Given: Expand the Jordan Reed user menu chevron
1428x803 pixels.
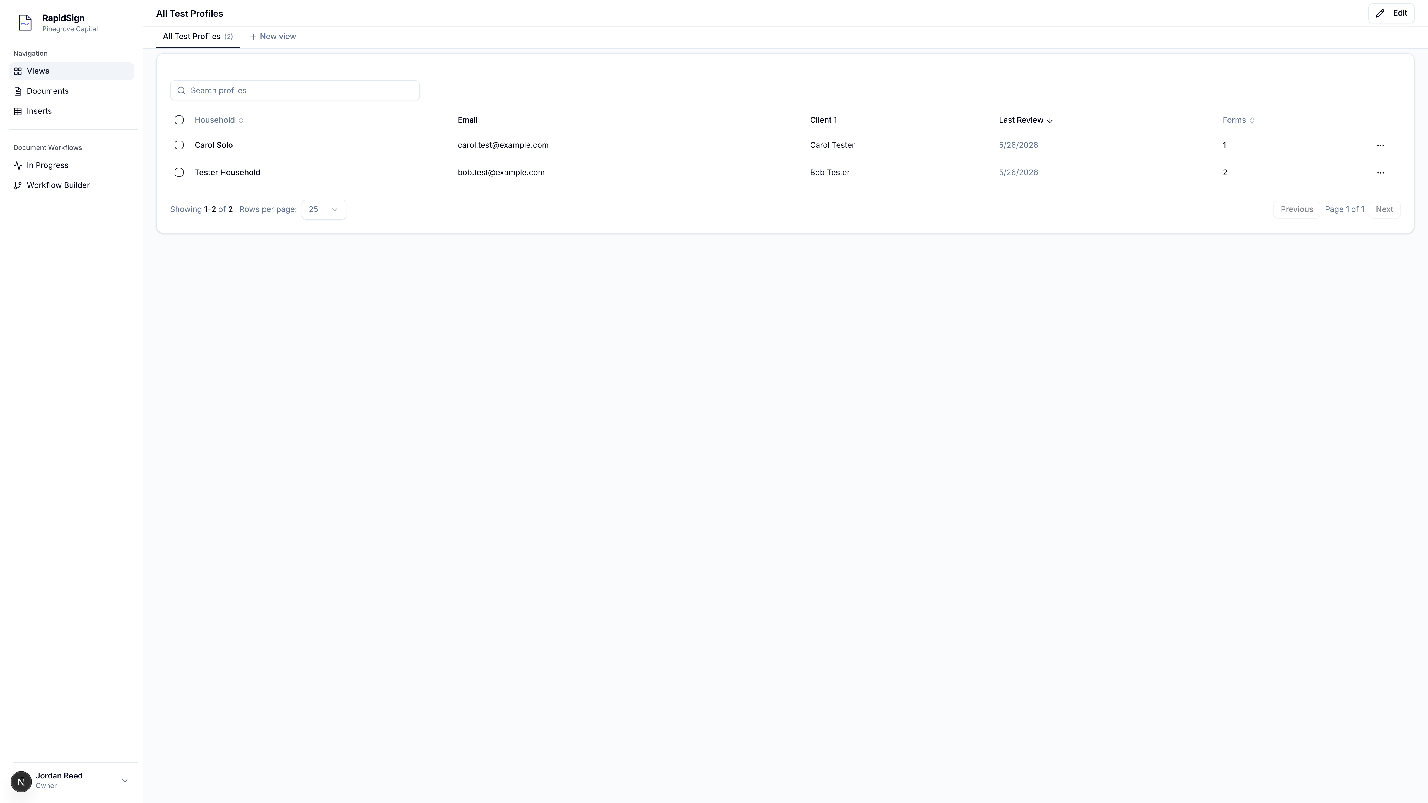Looking at the screenshot, I should coord(125,781).
